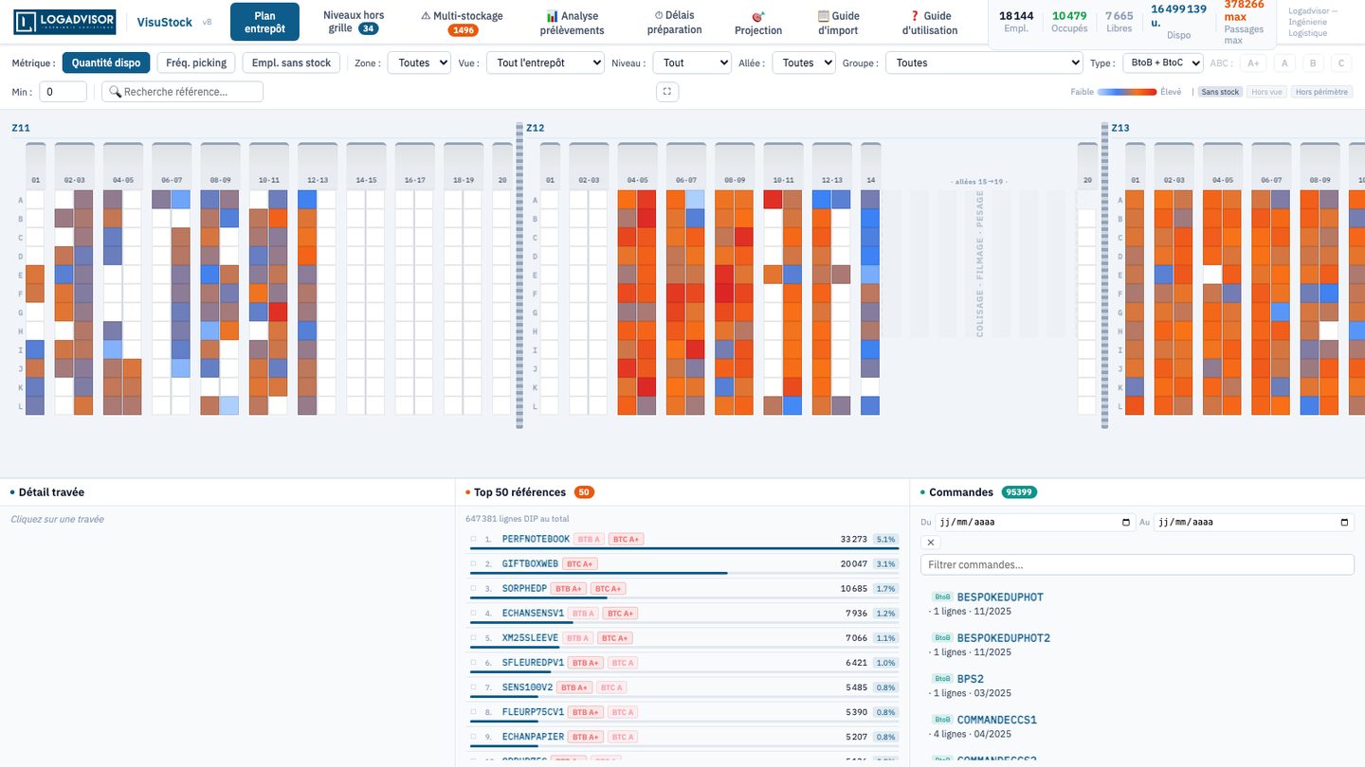Tick the checkbox beside SORPHEDP
Image resolution: width=1365 pixels, height=767 pixels.
[474, 588]
